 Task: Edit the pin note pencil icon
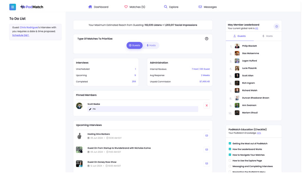click(90, 109)
